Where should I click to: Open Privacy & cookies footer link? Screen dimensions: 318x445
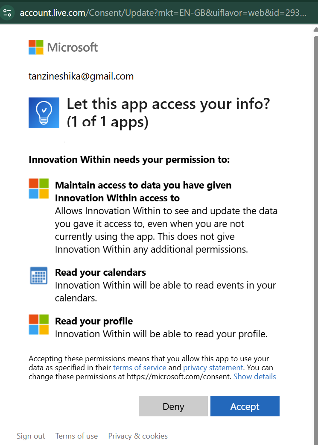(138, 436)
